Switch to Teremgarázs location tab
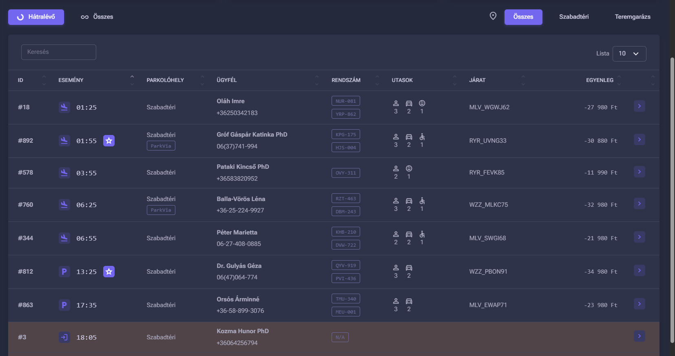The height and width of the screenshot is (356, 675). coord(633,17)
